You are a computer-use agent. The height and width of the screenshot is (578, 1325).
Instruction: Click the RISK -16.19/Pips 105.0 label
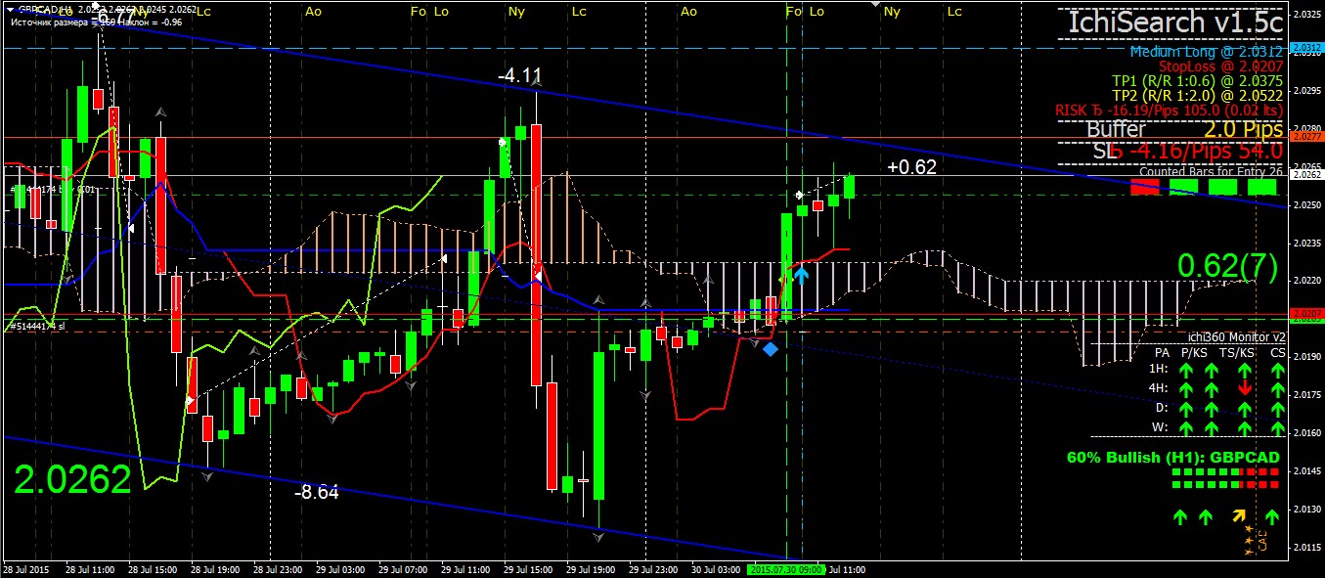click(1170, 111)
